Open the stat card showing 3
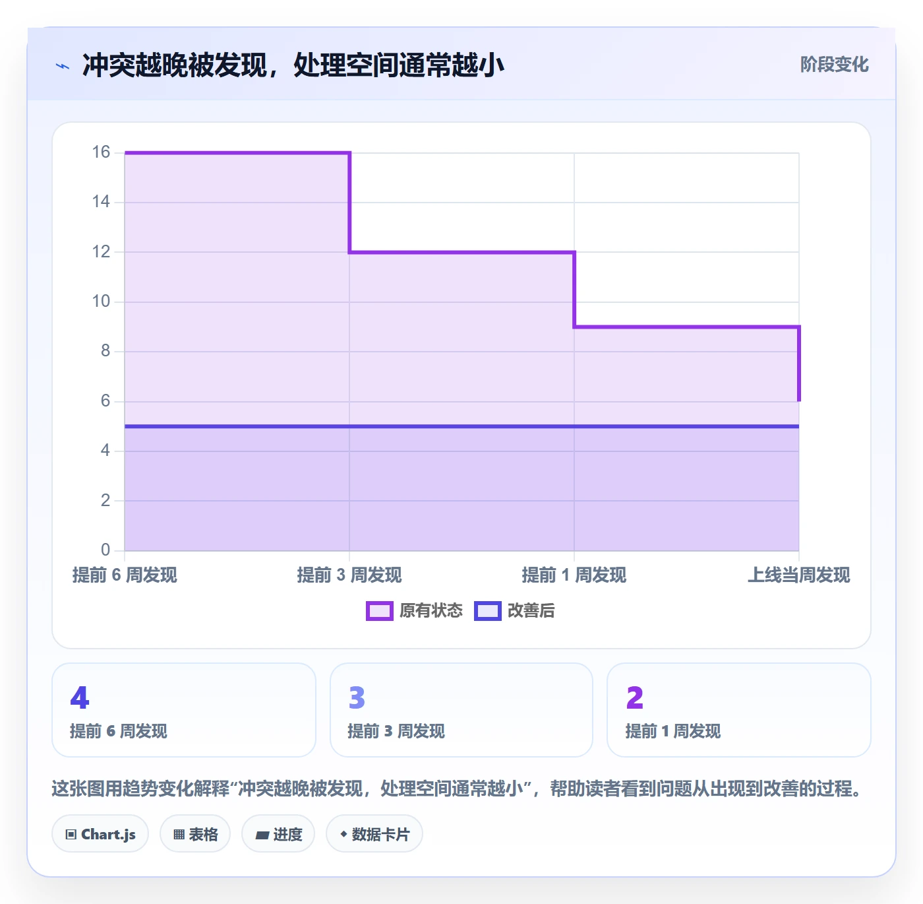This screenshot has width=923, height=904. click(461, 710)
